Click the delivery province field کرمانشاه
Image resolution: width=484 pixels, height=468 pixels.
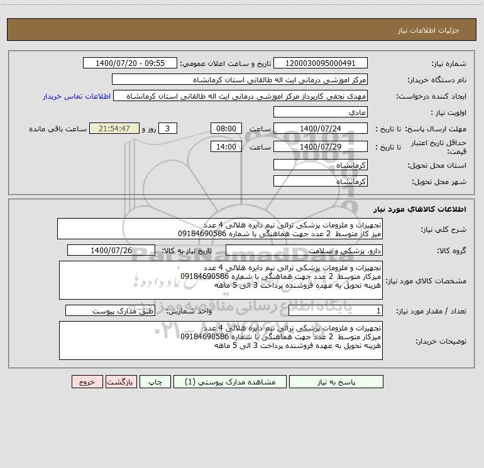click(321, 165)
